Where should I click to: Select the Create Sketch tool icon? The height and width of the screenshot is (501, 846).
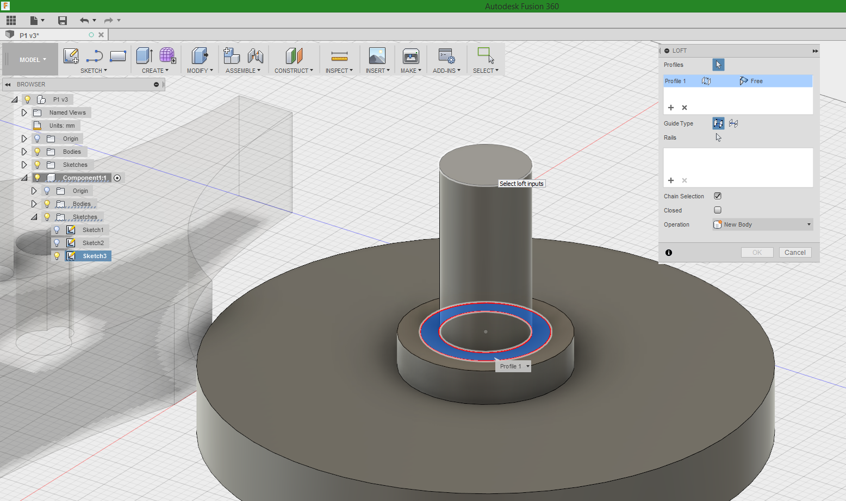(71, 56)
